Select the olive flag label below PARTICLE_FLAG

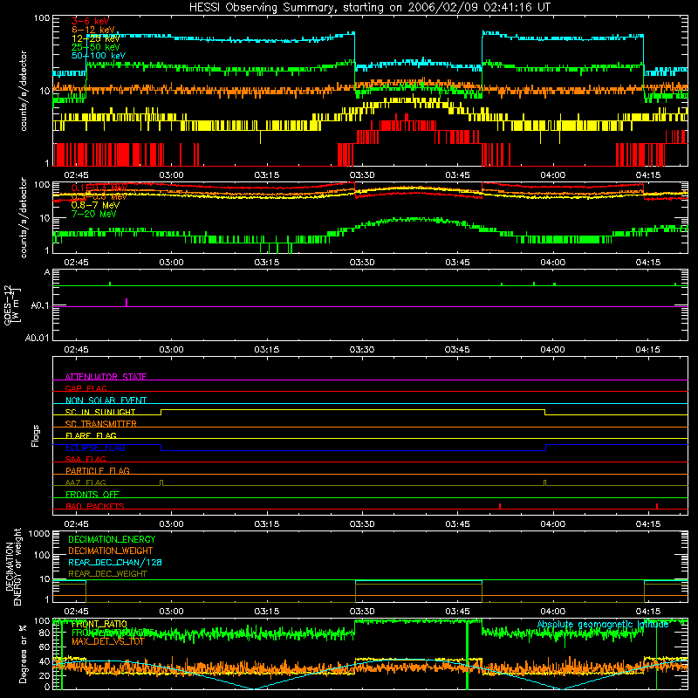point(86,482)
